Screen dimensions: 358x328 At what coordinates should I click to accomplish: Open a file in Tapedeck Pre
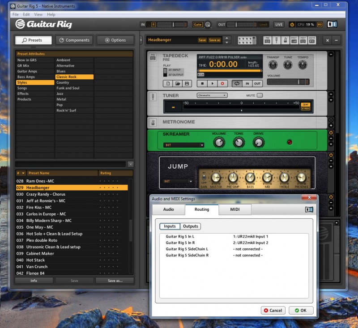coord(177,84)
